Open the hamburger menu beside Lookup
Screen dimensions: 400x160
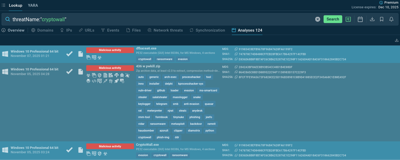(4, 5)
